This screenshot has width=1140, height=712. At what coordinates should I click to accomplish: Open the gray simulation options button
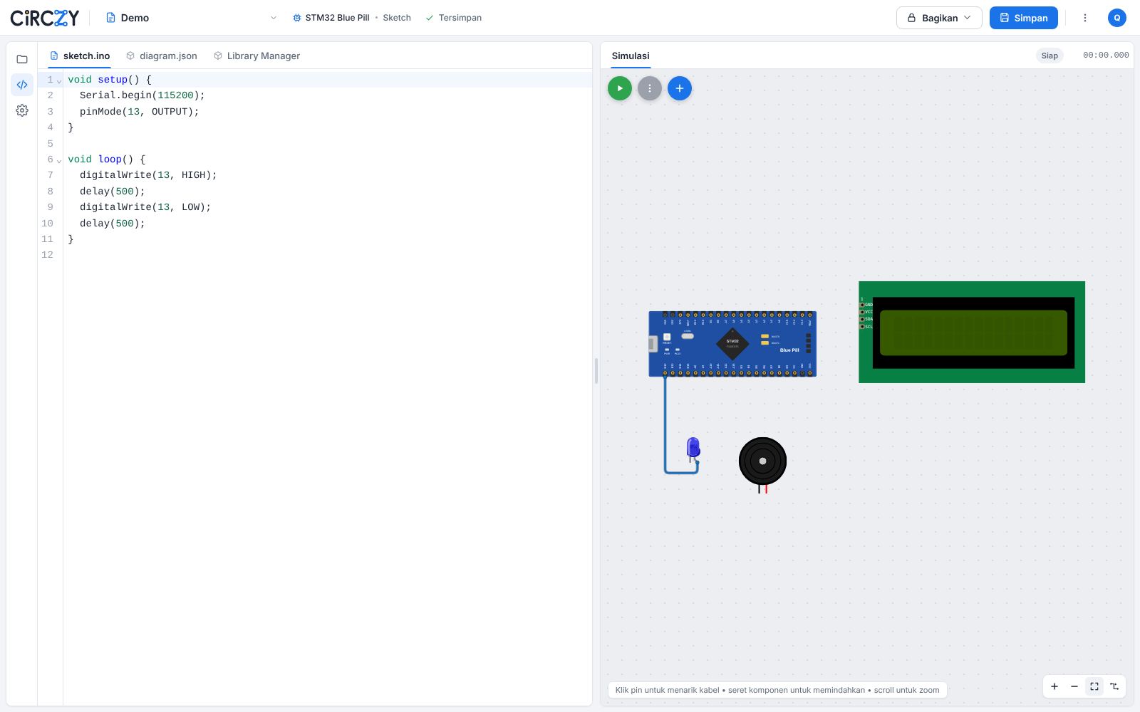[650, 88]
